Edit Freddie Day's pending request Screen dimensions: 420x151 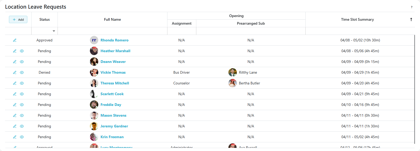[15, 105]
